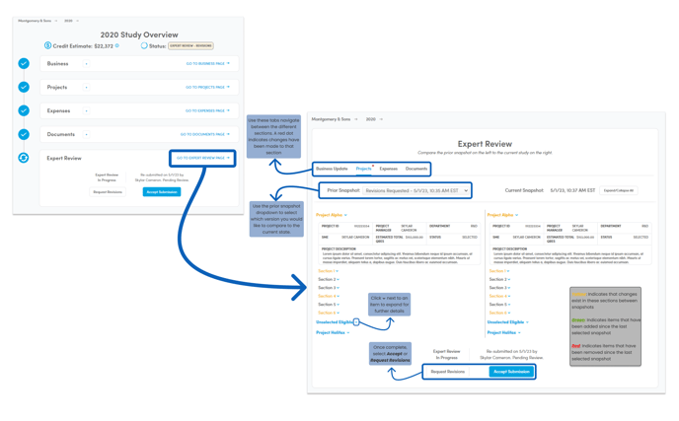Screen dimensions: 679x421
Task: Click the Business step checkmark icon
Action: coord(24,64)
